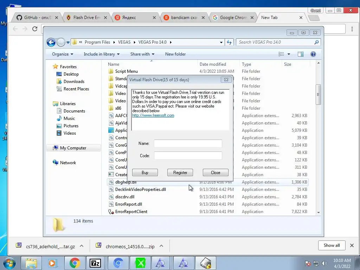The height and width of the screenshot is (270, 360).
Task: Go back with the Explorer back arrow
Action: 51,42
